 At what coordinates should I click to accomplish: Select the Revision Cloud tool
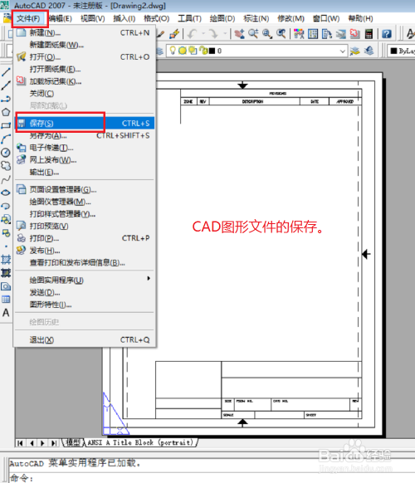pyautogui.click(x=6, y=166)
